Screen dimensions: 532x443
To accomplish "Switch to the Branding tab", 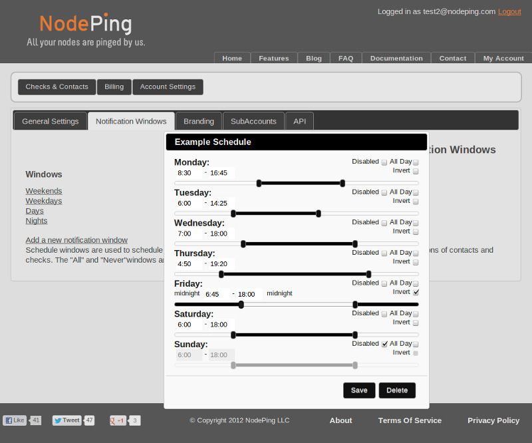I will pos(198,121).
